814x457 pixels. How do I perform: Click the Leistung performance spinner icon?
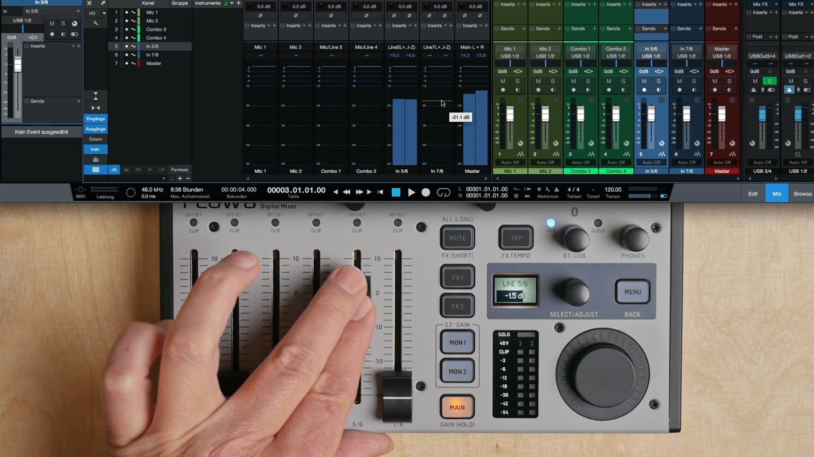pyautogui.click(x=131, y=193)
